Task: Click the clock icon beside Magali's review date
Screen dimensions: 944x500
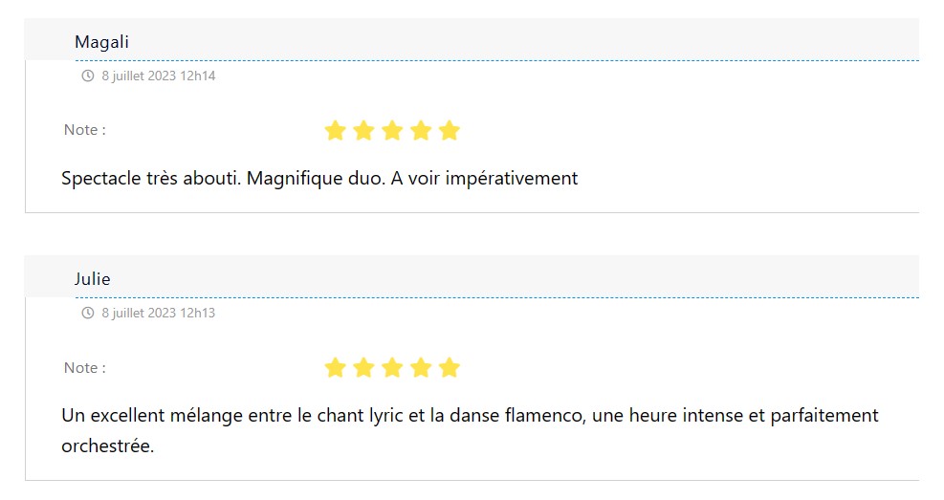Action: click(88, 76)
